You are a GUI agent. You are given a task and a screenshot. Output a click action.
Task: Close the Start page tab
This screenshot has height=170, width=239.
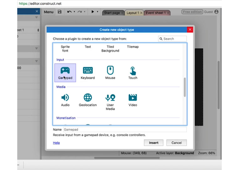tap(122, 13)
